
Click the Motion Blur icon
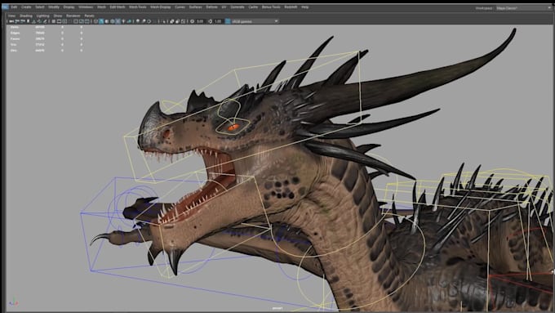(144, 21)
